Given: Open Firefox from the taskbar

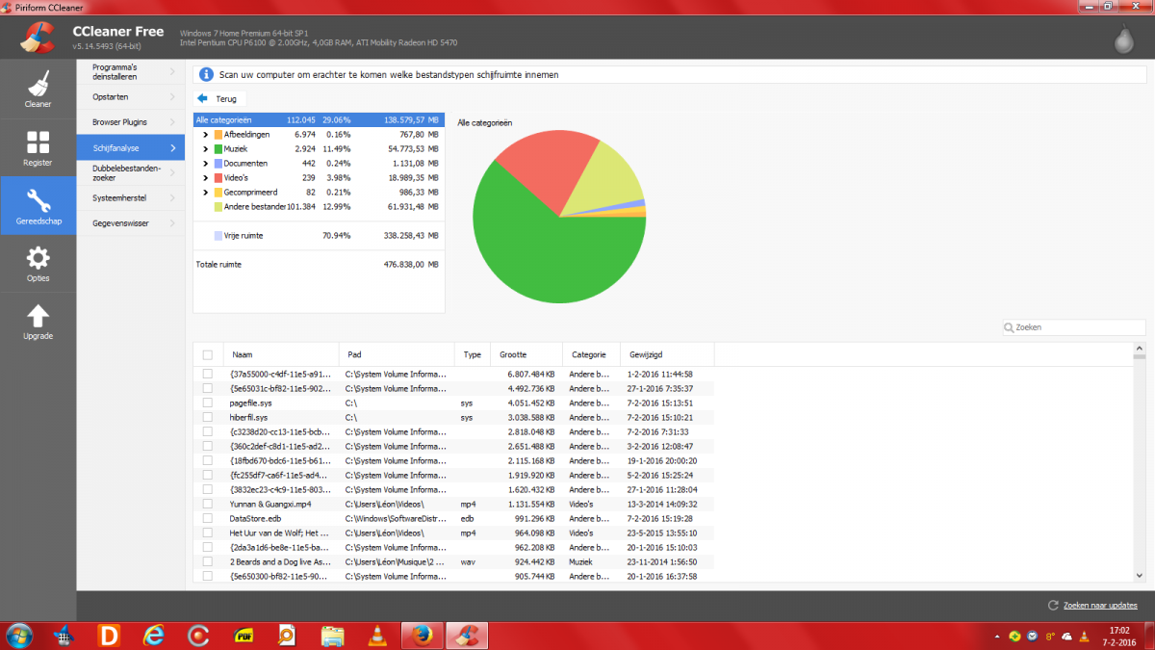Looking at the screenshot, I should pyautogui.click(x=420, y=636).
